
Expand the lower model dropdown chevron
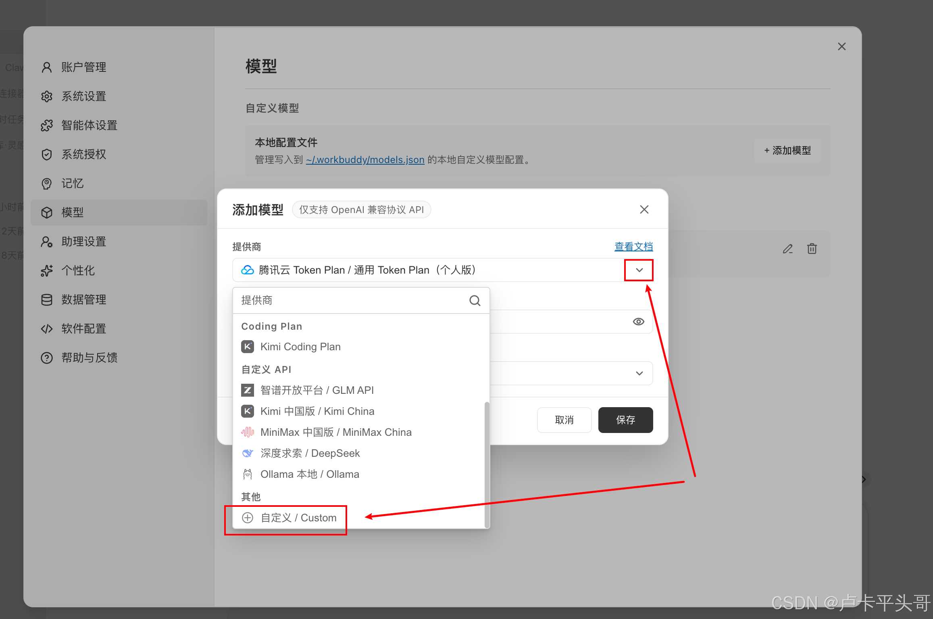click(x=639, y=373)
